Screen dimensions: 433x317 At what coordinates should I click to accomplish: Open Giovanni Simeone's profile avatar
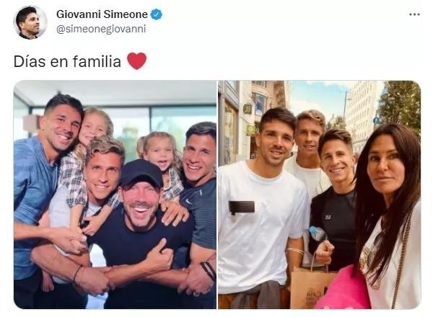pyautogui.click(x=30, y=22)
